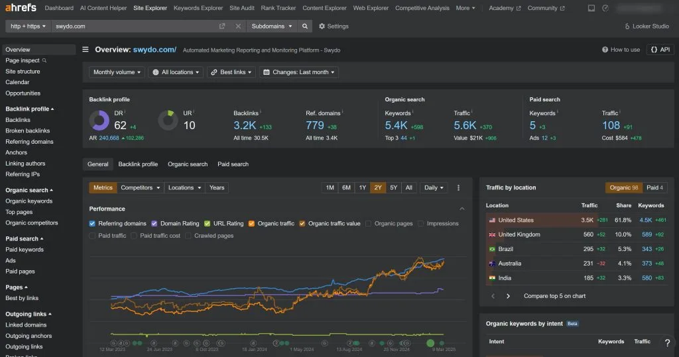This screenshot has width=679, height=357.
Task: Click the monitor icon in top bar
Action: click(x=591, y=8)
